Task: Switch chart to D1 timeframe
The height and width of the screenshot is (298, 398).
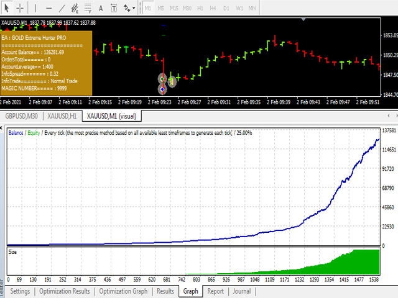Action: tap(226, 8)
